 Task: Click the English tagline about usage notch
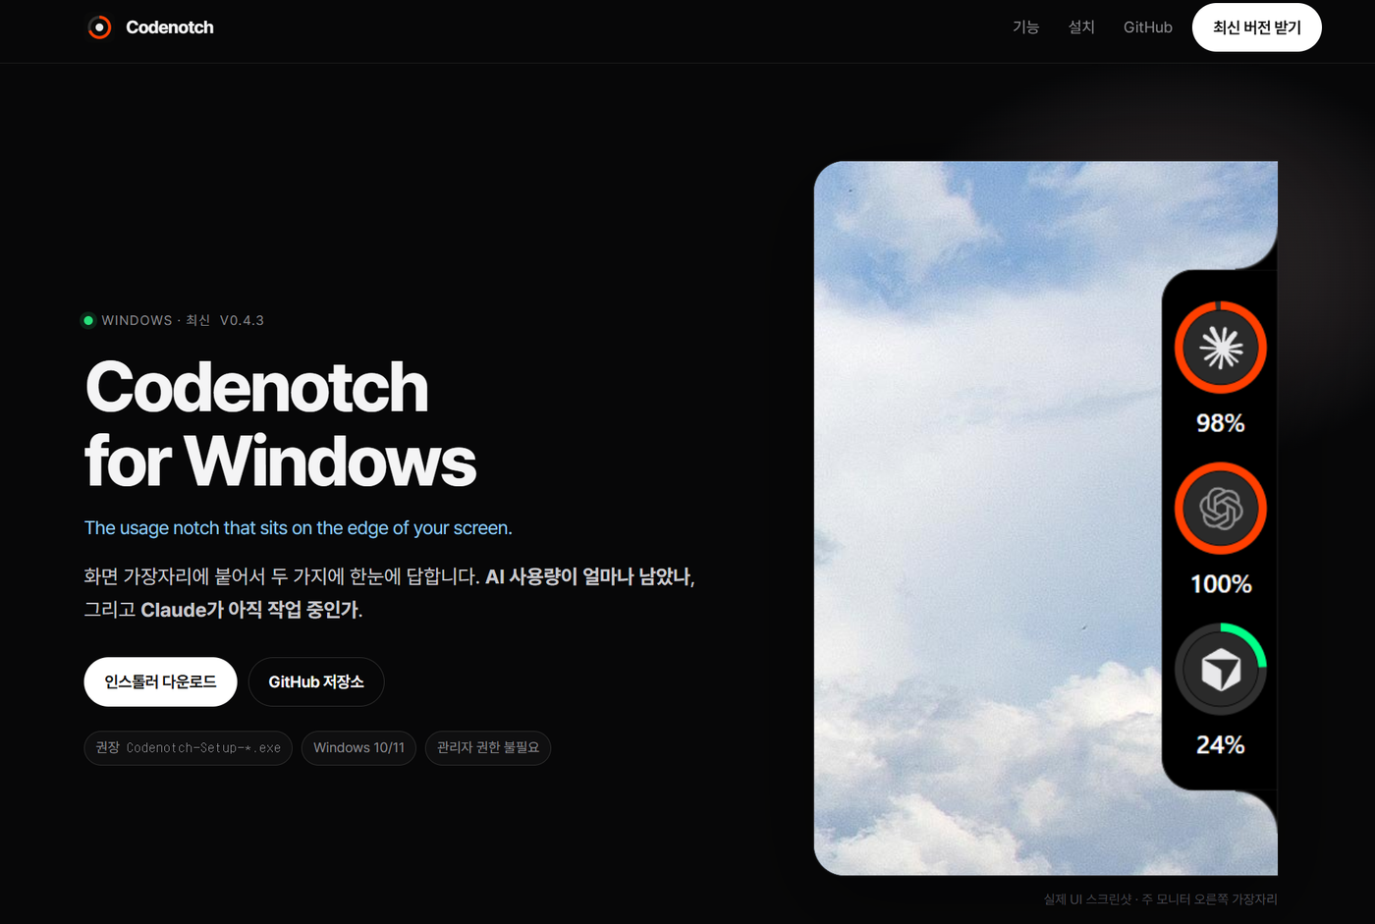coord(299,528)
